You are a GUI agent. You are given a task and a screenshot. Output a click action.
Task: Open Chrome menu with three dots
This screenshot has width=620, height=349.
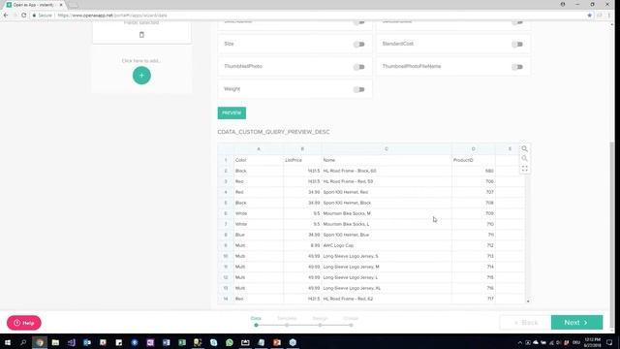click(609, 16)
